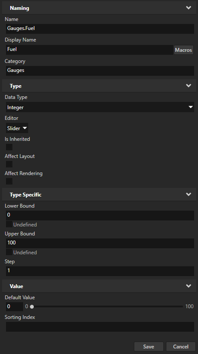Click the Step value field

[x=100, y=271]
